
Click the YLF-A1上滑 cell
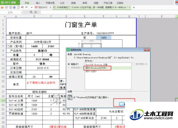(16, 101)
